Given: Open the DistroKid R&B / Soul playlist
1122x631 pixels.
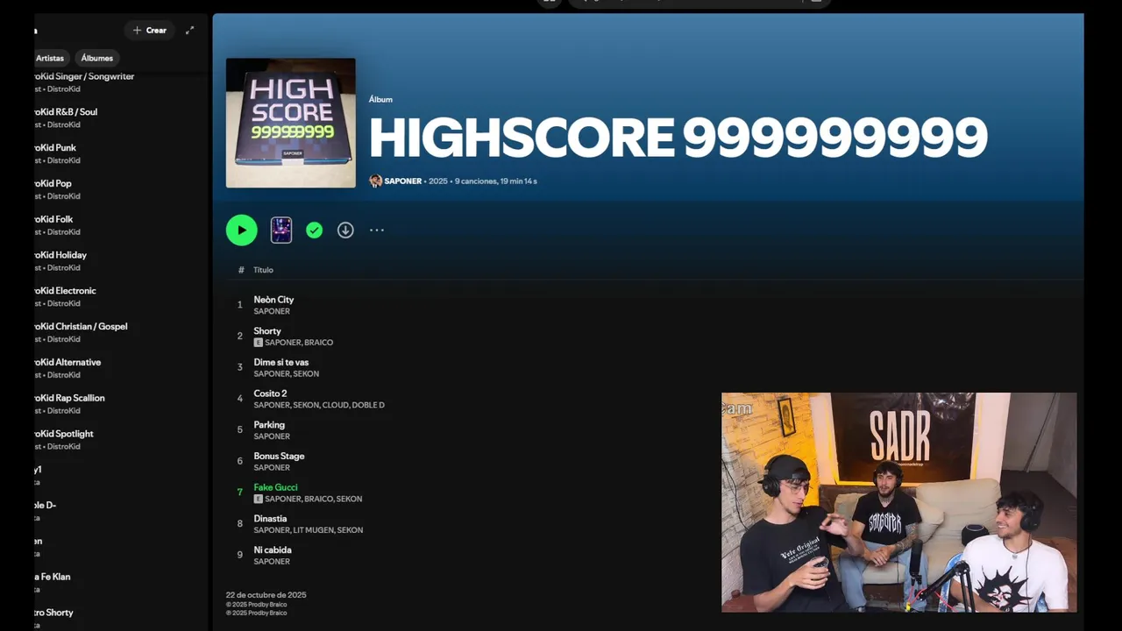Looking at the screenshot, I should (x=121, y=118).
